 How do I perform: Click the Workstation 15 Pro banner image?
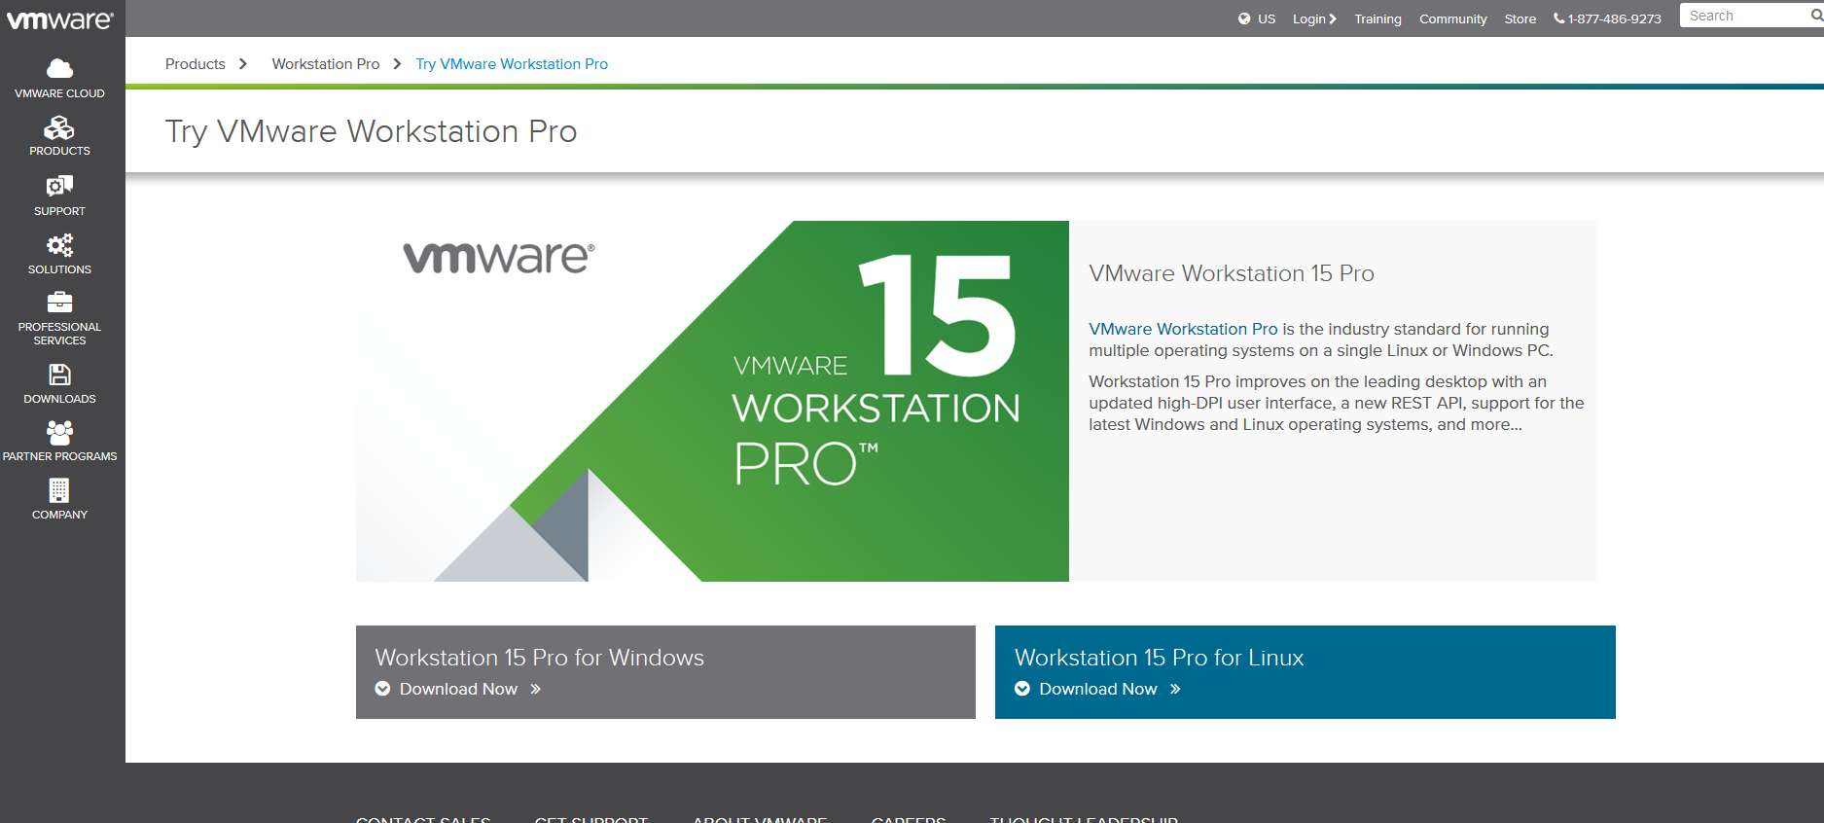[712, 401]
